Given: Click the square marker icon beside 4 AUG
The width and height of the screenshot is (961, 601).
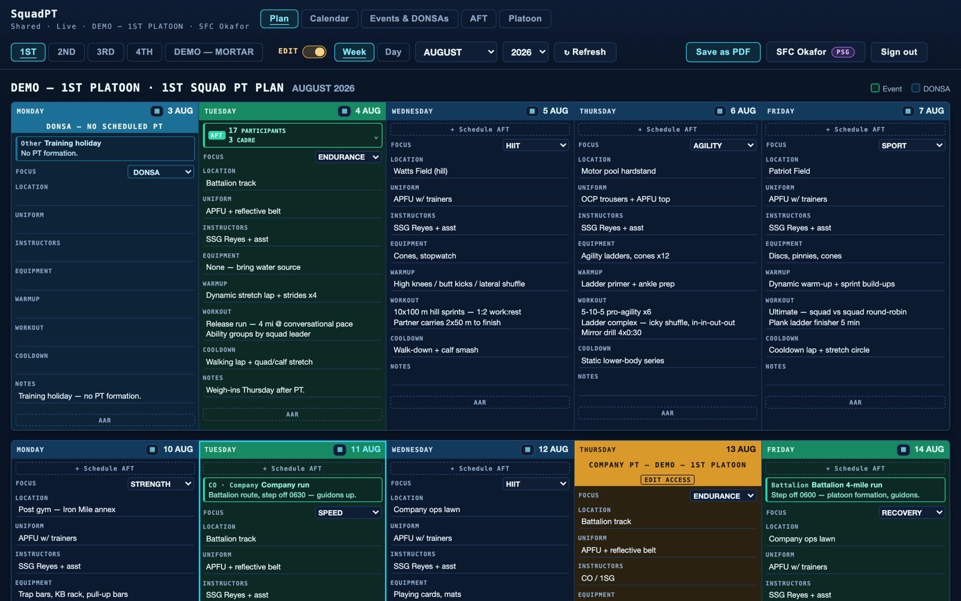Looking at the screenshot, I should tap(344, 111).
